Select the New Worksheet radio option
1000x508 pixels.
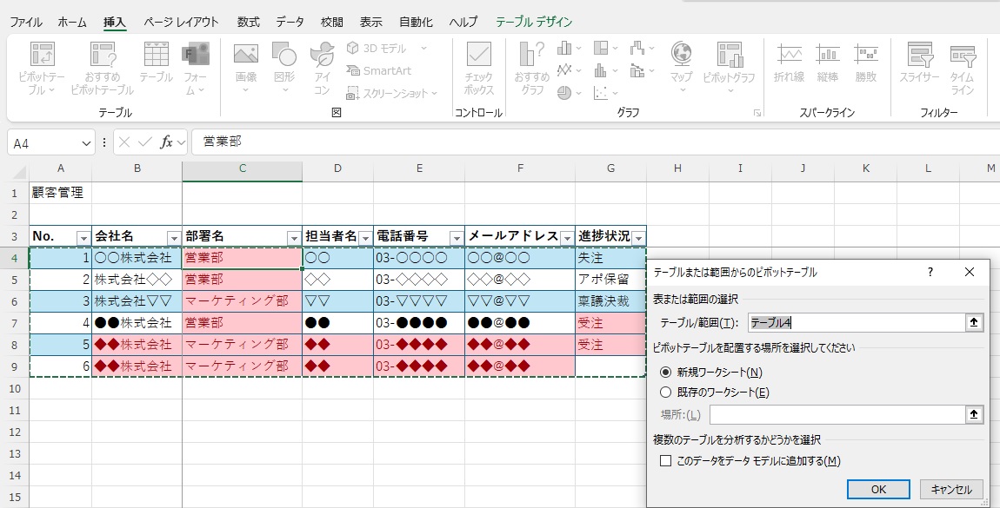point(666,372)
